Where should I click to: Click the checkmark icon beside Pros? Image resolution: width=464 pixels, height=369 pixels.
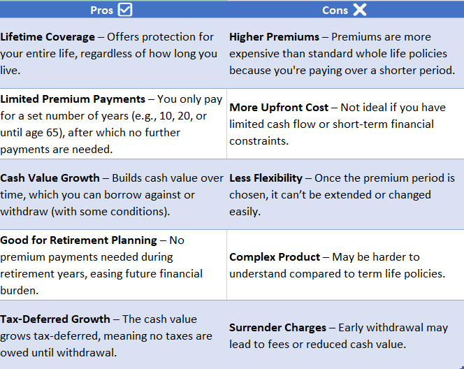125,10
